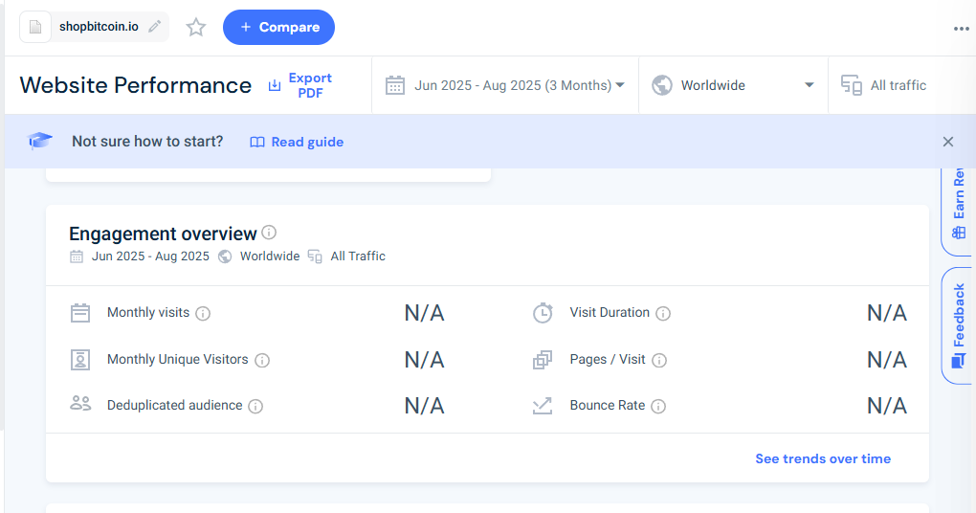Click the pencil icon beside shopbitcoin.io
The height and width of the screenshot is (513, 976).
155,27
